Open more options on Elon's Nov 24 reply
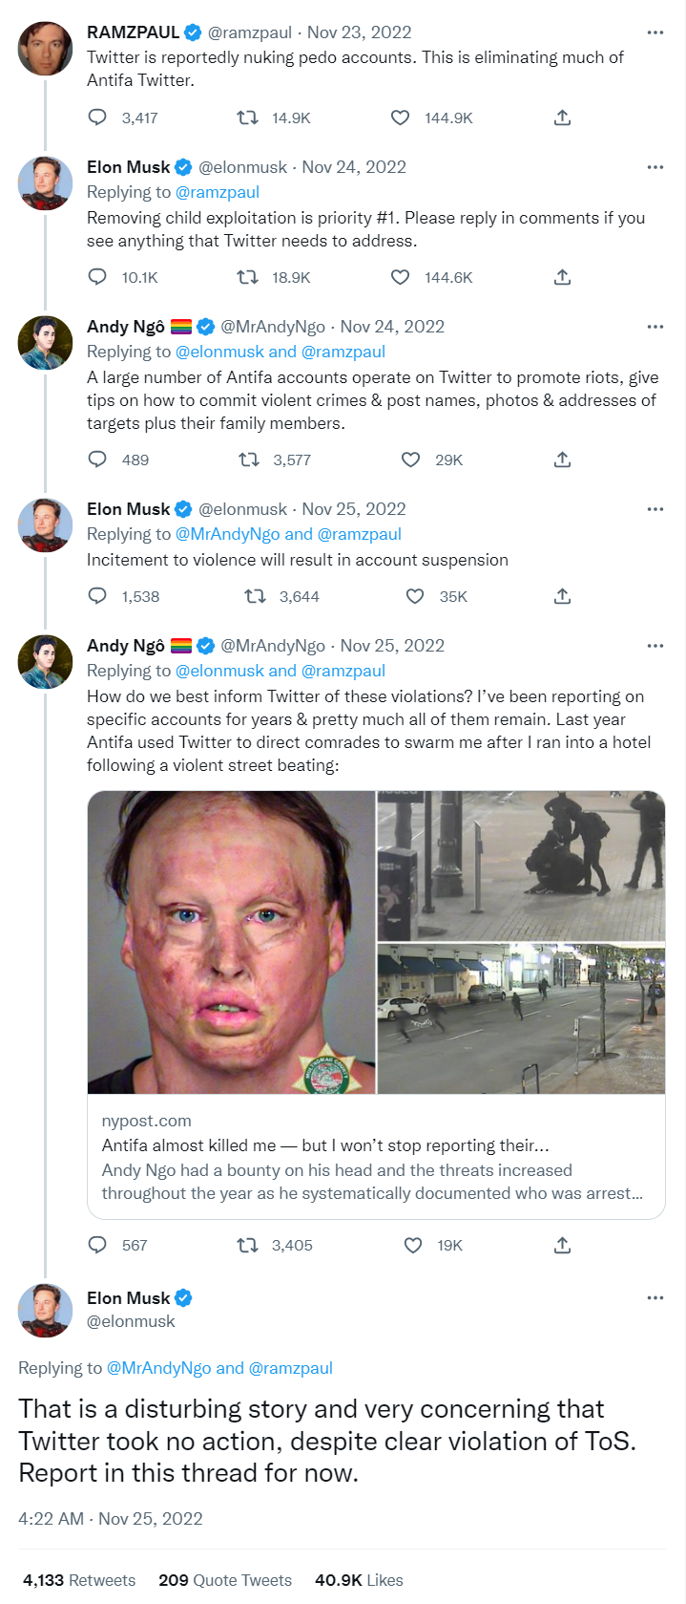 pyautogui.click(x=655, y=166)
